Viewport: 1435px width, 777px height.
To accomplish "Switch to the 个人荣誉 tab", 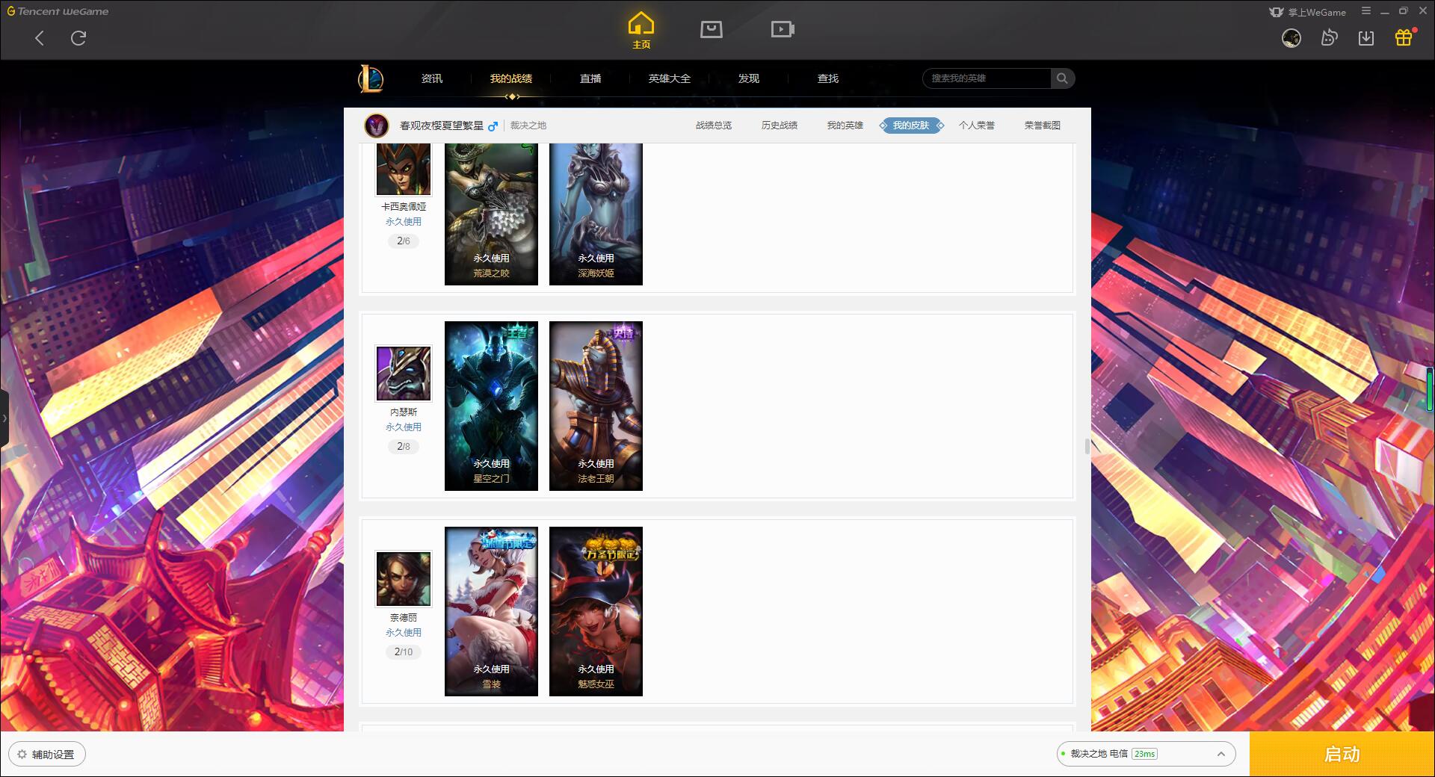I will [977, 126].
